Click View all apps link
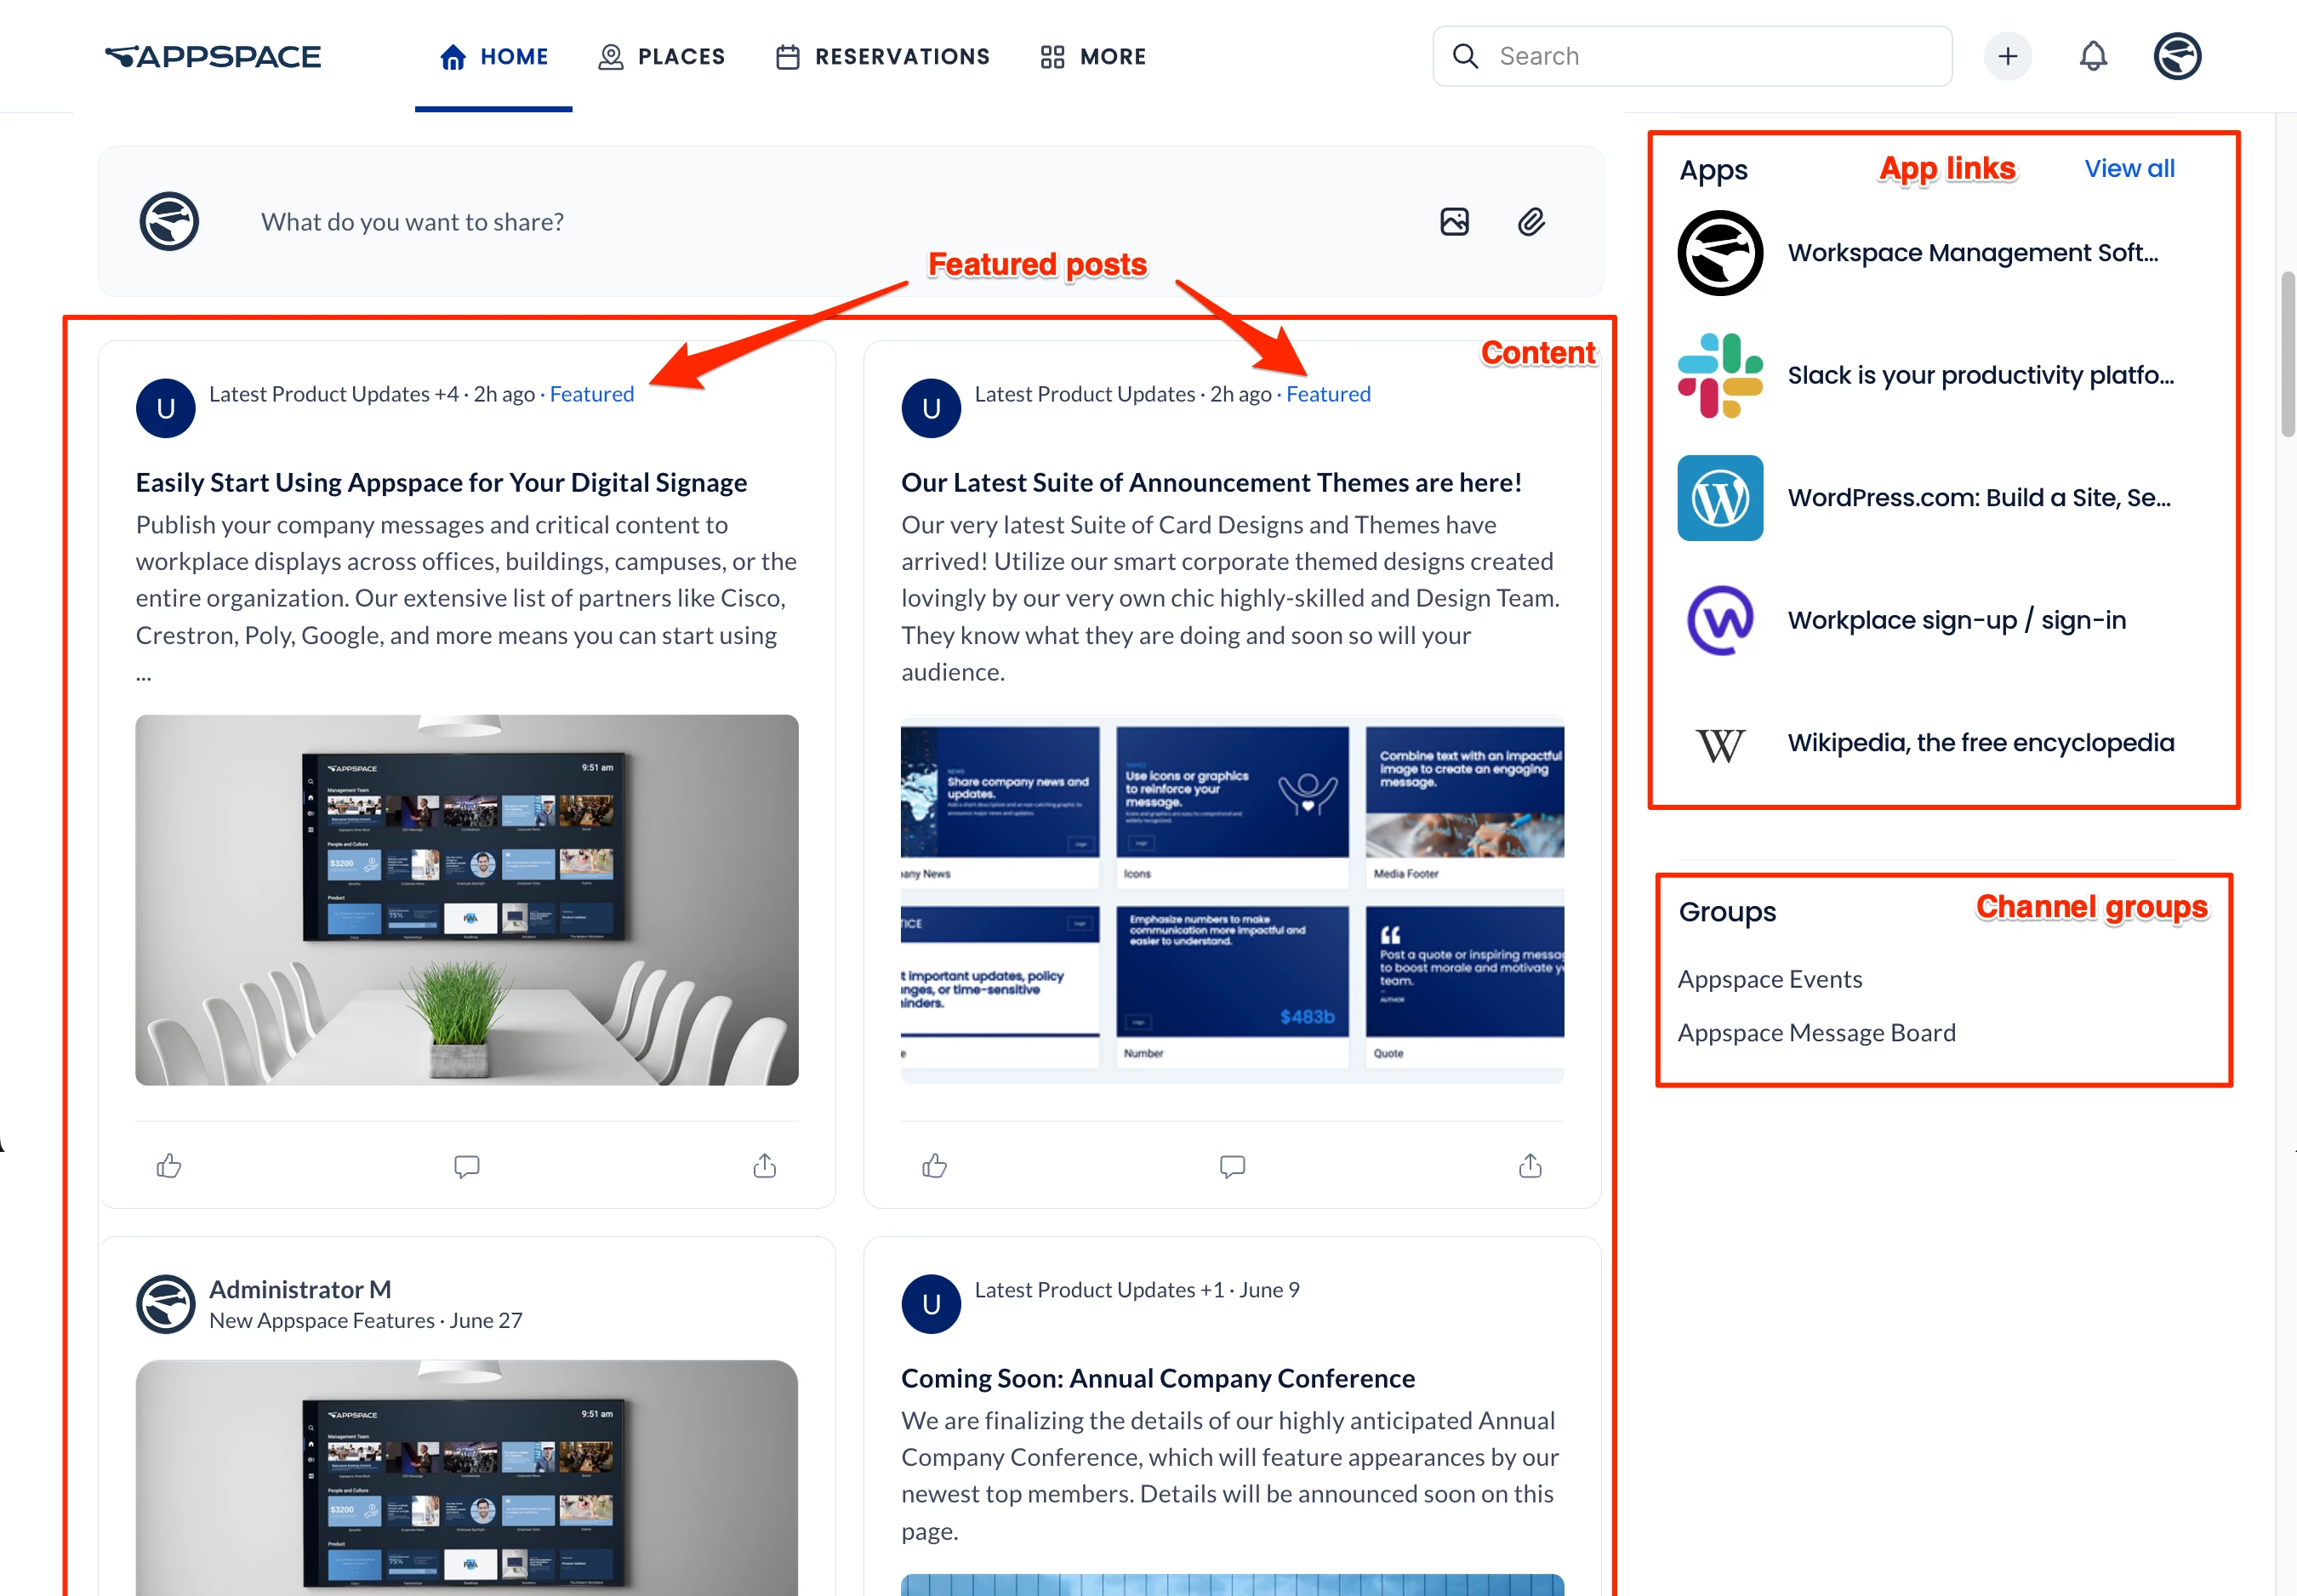The width and height of the screenshot is (2297, 1596). [2129, 168]
